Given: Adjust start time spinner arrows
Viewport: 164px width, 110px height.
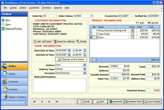Looking at the screenshot, I should click(x=85, y=51).
